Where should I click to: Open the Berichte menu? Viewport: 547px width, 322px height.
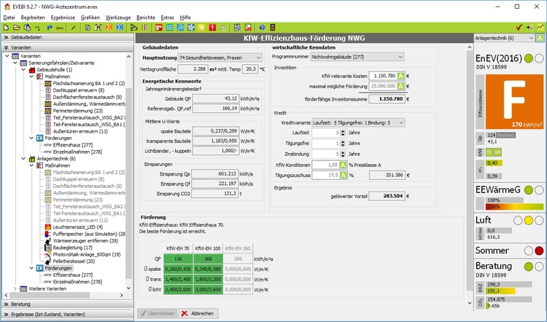pos(147,16)
